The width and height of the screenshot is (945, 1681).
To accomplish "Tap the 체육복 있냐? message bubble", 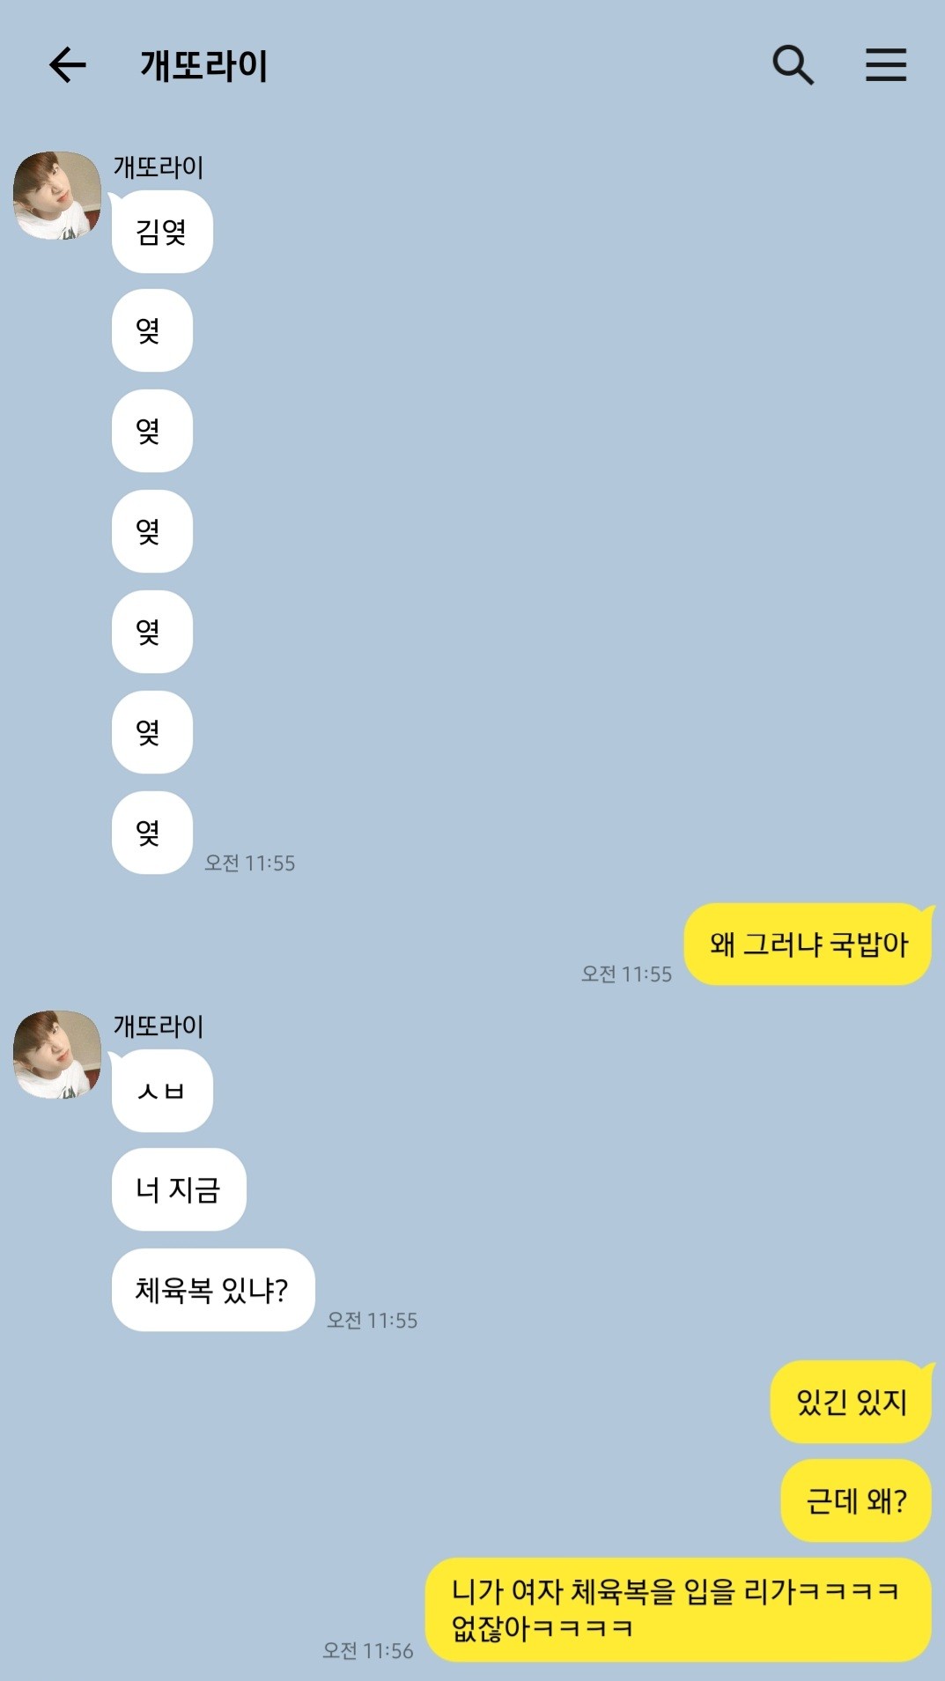I will tap(213, 1290).
